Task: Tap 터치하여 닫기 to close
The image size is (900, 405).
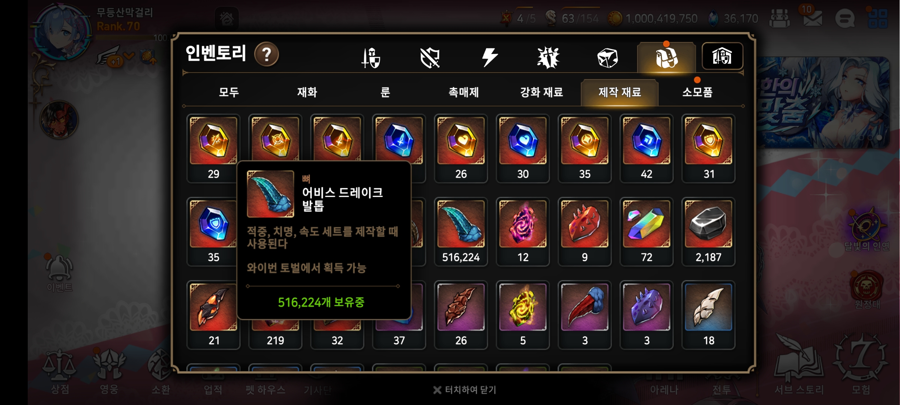Action: (465, 390)
